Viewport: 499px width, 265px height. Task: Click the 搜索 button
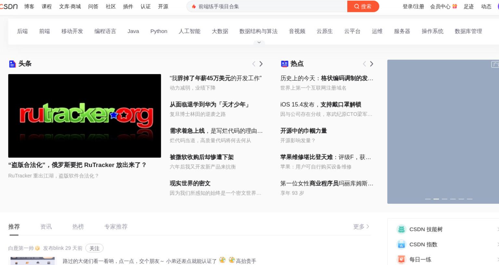[363, 6]
